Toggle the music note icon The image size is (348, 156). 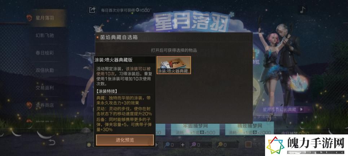303,10
